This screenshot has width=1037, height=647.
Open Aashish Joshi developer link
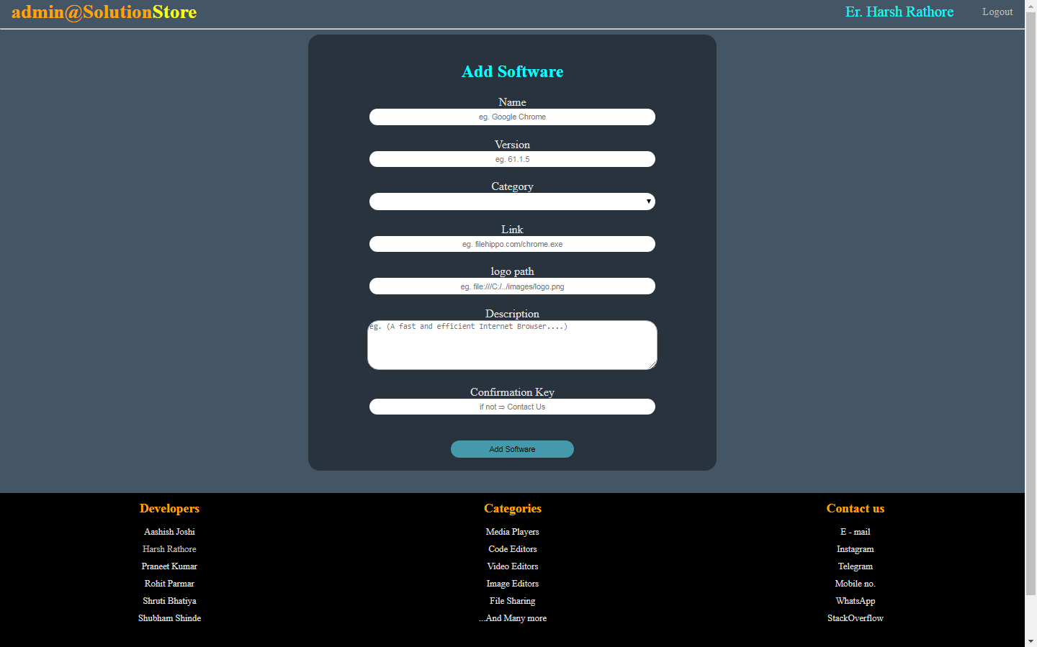pyautogui.click(x=169, y=532)
